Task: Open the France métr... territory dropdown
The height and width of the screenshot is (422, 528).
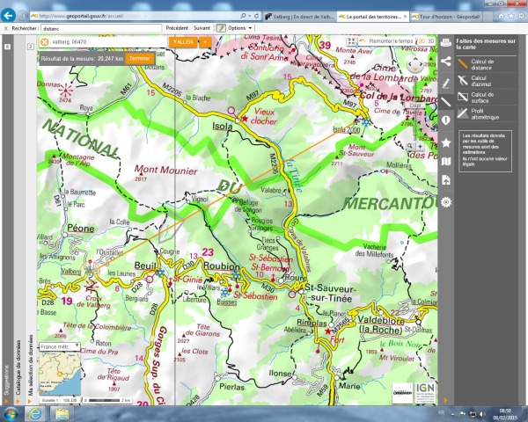Action: click(60, 346)
